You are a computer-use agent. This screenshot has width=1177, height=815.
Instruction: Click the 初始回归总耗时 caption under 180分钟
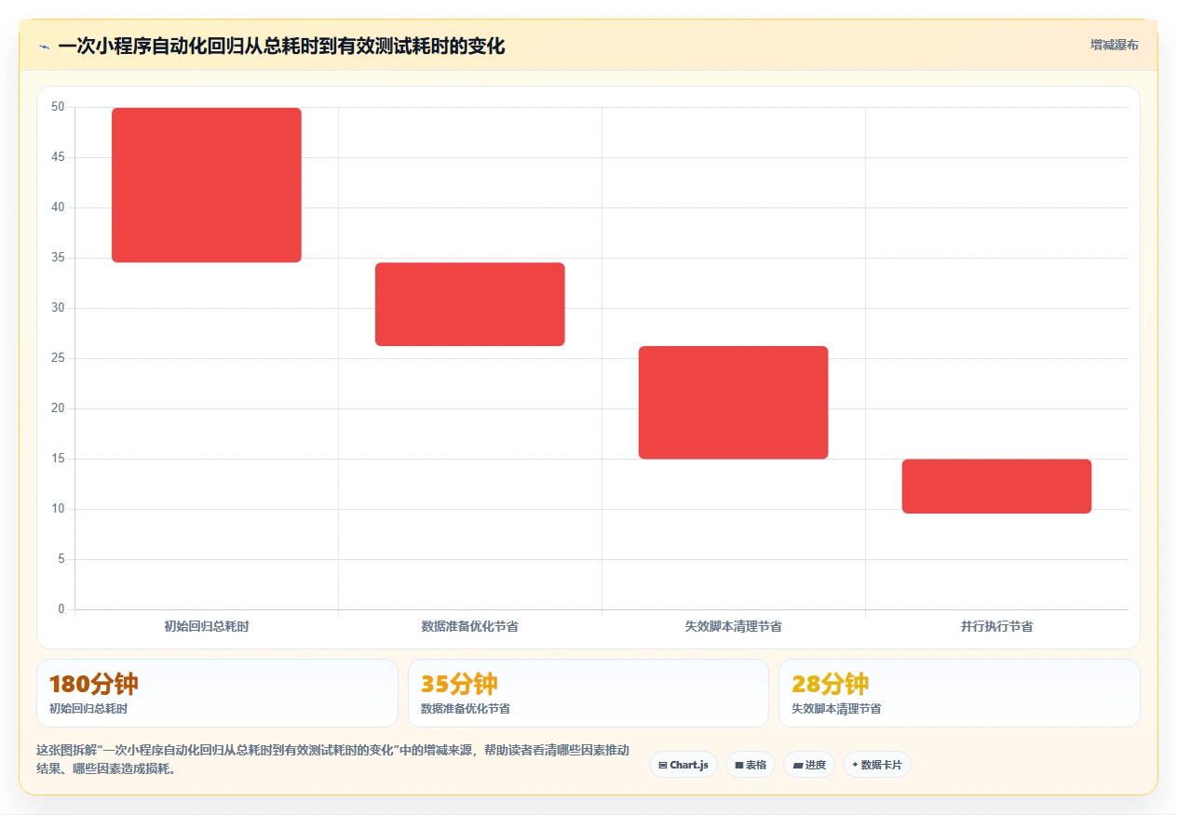88,709
